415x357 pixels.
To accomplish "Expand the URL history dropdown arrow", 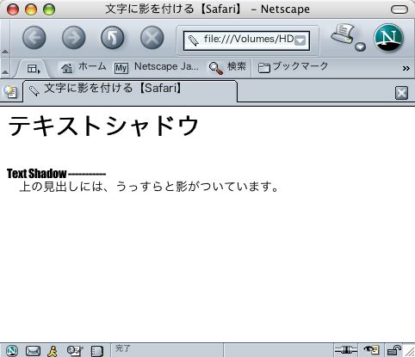I will pyautogui.click(x=300, y=40).
